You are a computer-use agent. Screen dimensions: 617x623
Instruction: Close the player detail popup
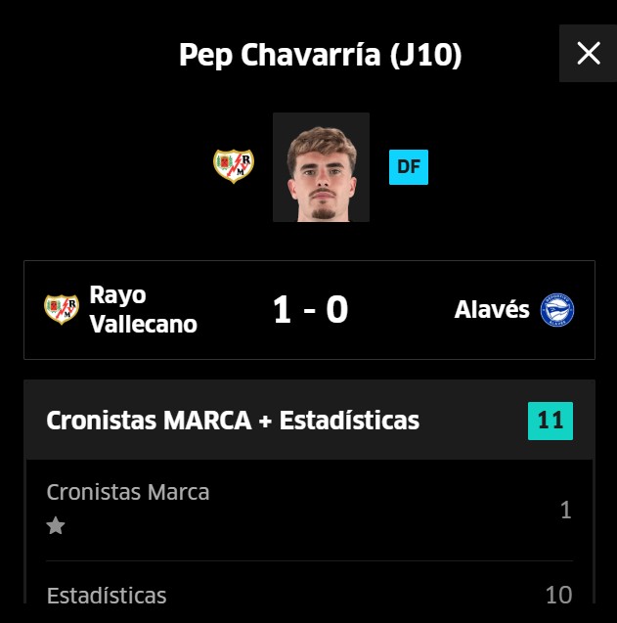pyautogui.click(x=588, y=54)
